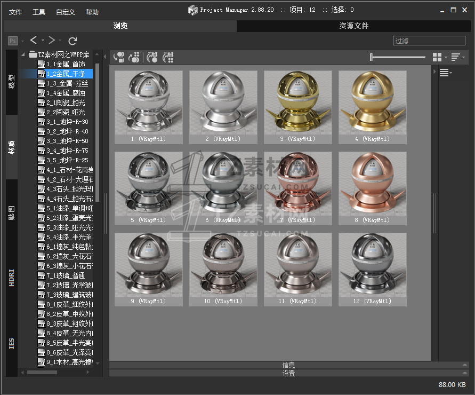475x395 pixels.
Task: Select the HDRI side tab
Action: click(x=12, y=278)
